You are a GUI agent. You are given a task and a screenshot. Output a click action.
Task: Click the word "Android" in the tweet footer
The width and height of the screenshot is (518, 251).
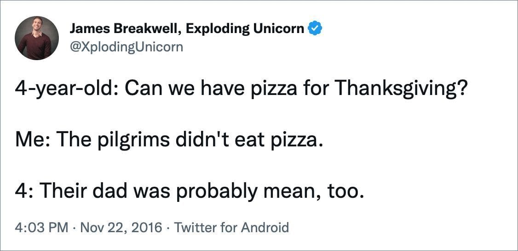click(265, 227)
